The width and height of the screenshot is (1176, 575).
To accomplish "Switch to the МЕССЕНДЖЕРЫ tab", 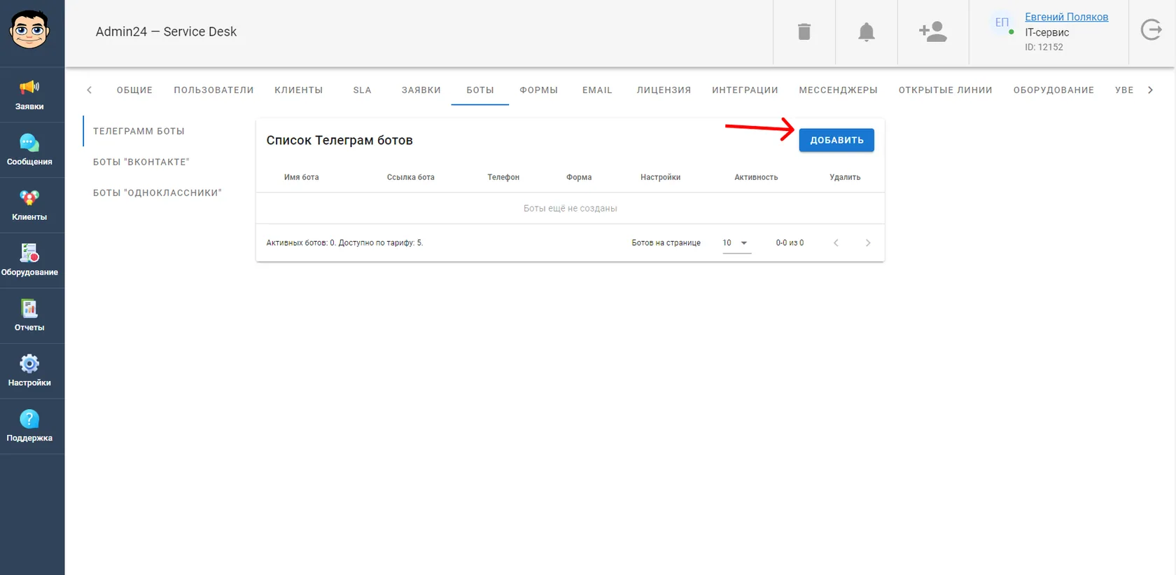I will (x=839, y=90).
